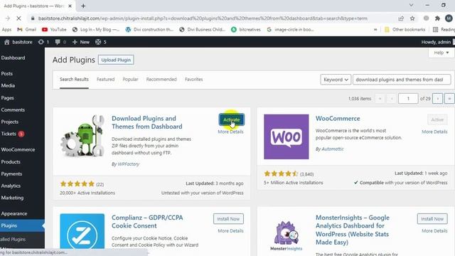455x256 pixels.
Task: Switch to the Featured tab
Action: [106, 79]
